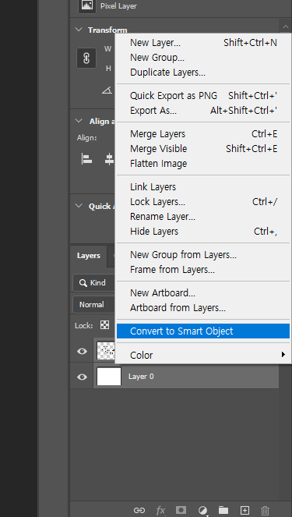292x517 pixels.
Task: Open the layer style fx icon
Action: tap(160, 511)
